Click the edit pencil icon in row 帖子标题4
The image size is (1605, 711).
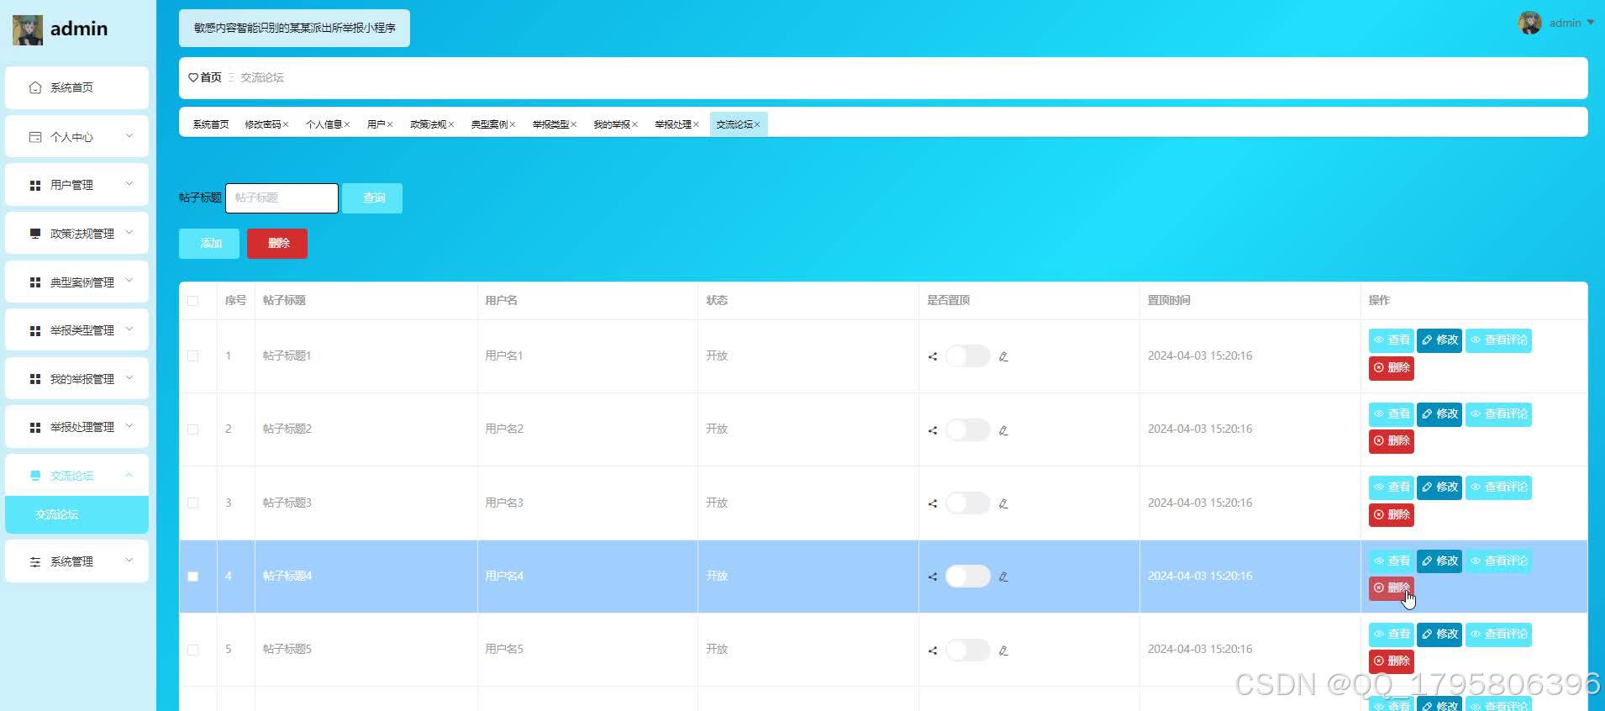(x=1003, y=577)
